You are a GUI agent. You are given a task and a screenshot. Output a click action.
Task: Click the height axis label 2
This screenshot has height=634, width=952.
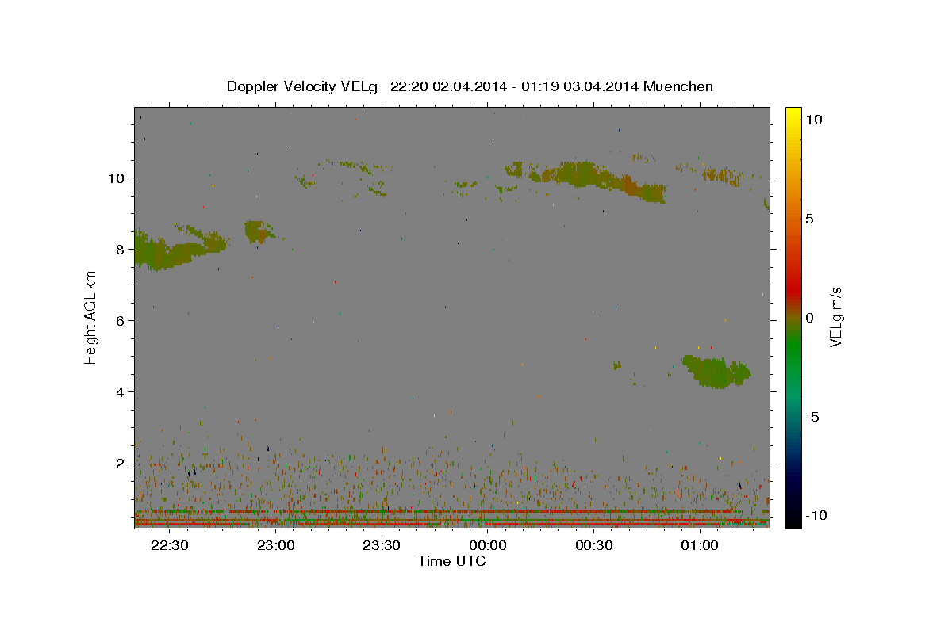121,464
